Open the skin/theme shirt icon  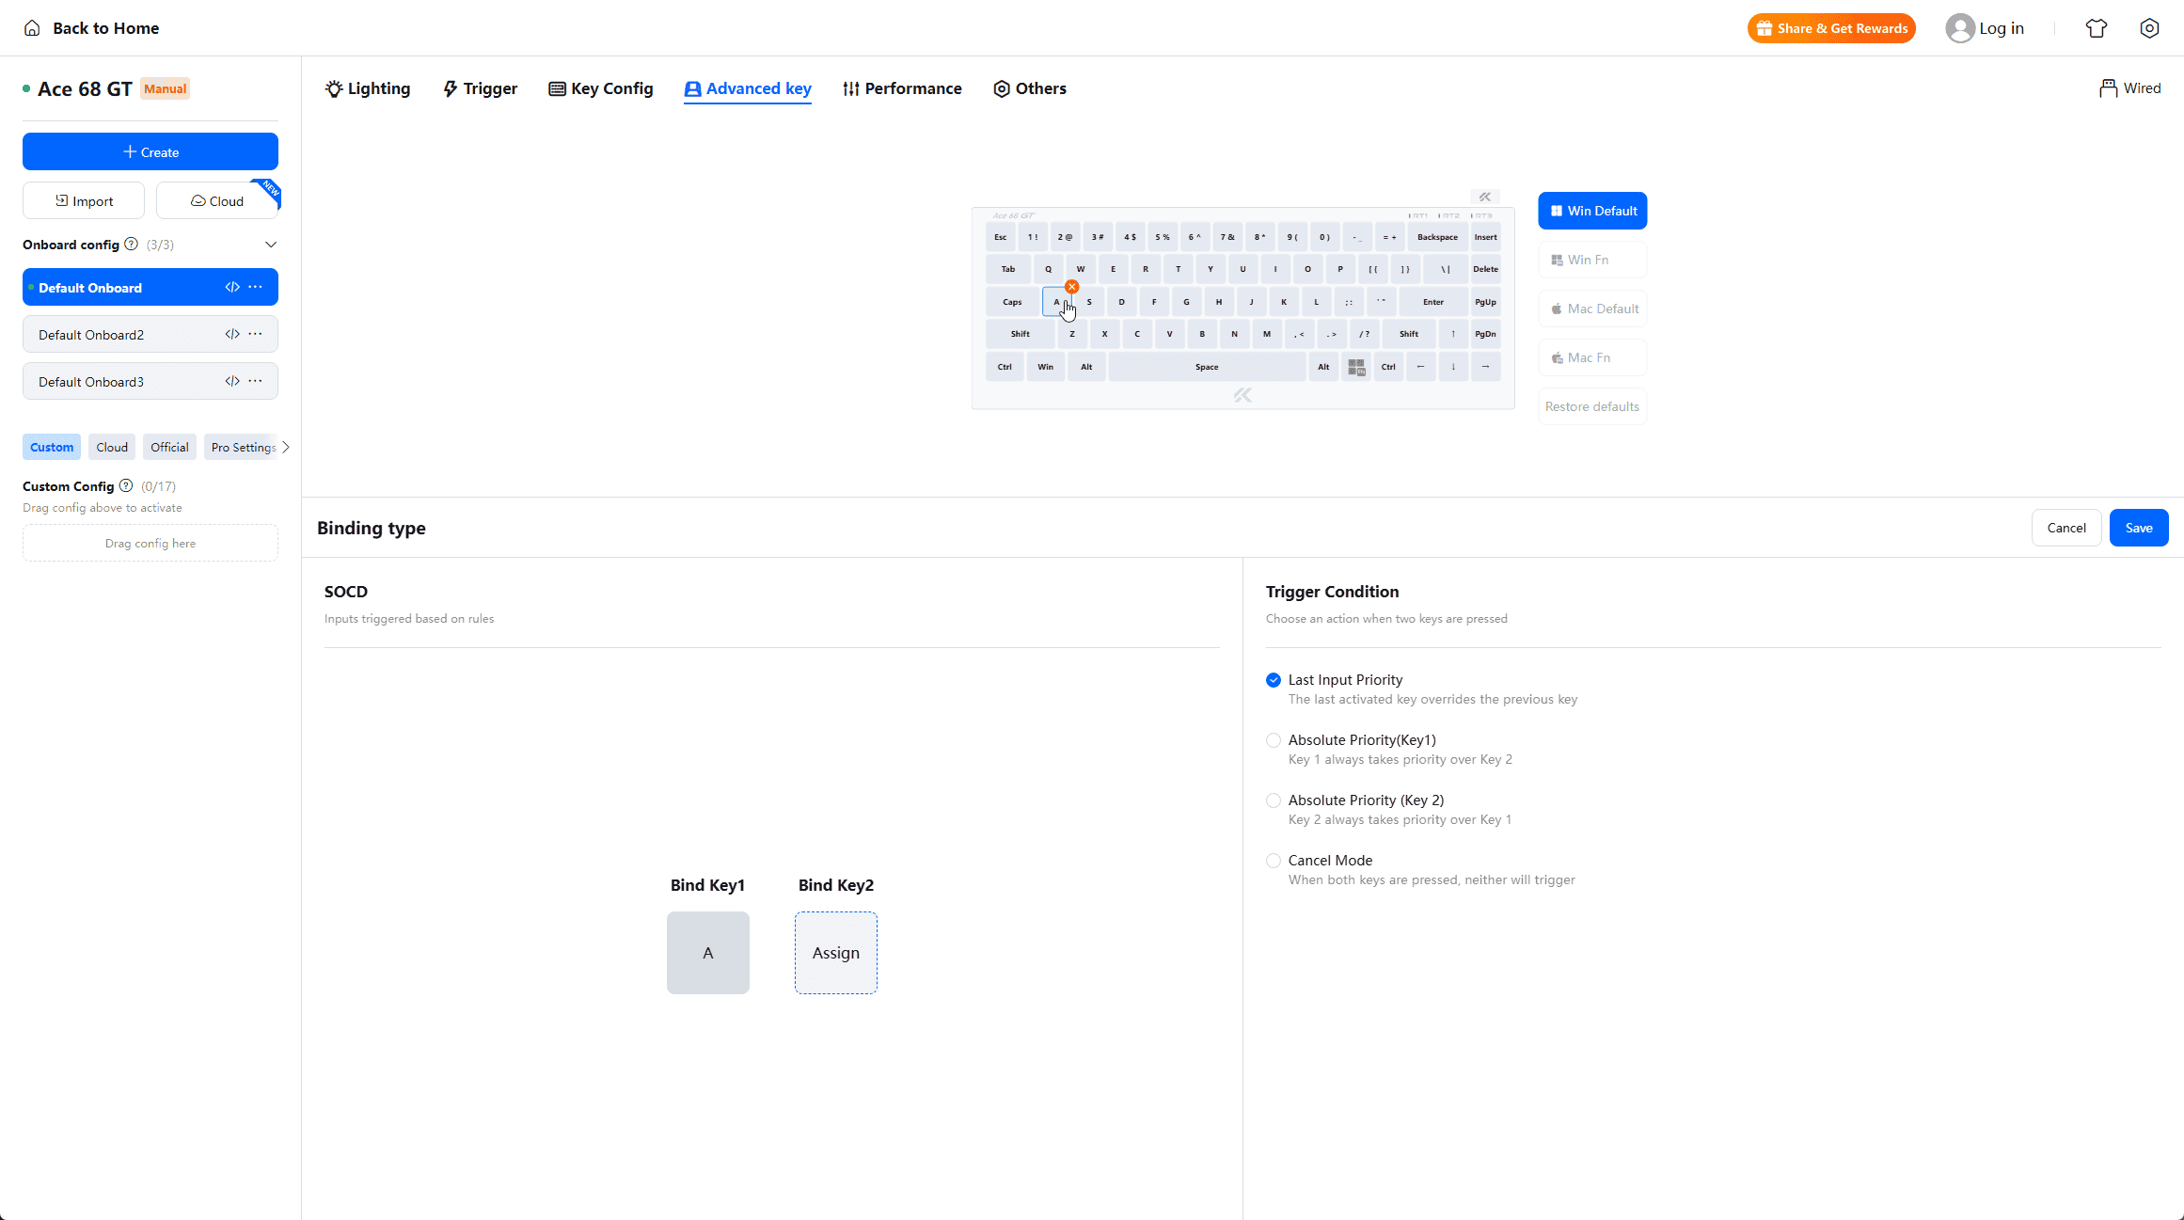2097,28
